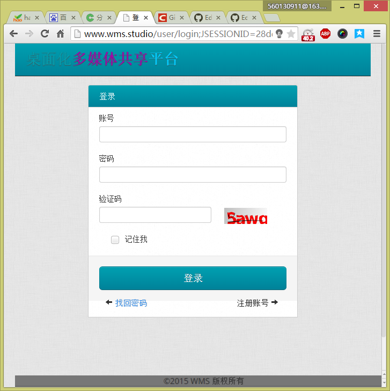
Task: Click the right arrow beside 注册账号
Action: click(275, 302)
